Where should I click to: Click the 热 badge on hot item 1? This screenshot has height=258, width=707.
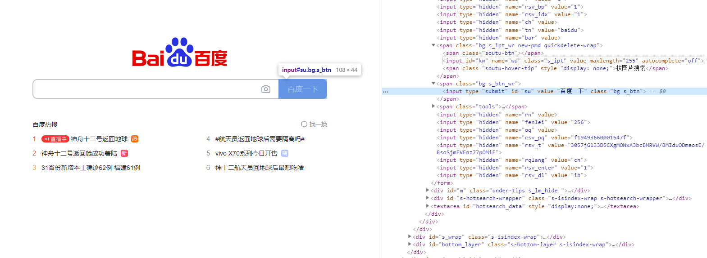pos(135,139)
